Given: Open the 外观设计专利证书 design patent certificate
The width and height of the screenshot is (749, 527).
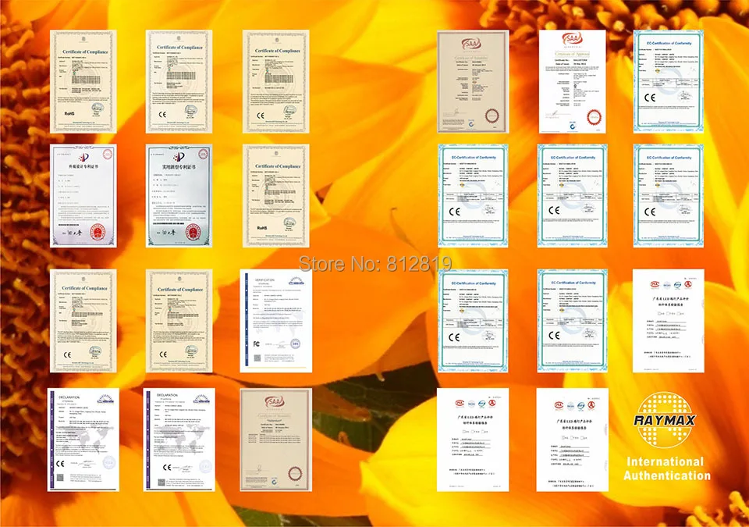Looking at the screenshot, I should [x=83, y=196].
